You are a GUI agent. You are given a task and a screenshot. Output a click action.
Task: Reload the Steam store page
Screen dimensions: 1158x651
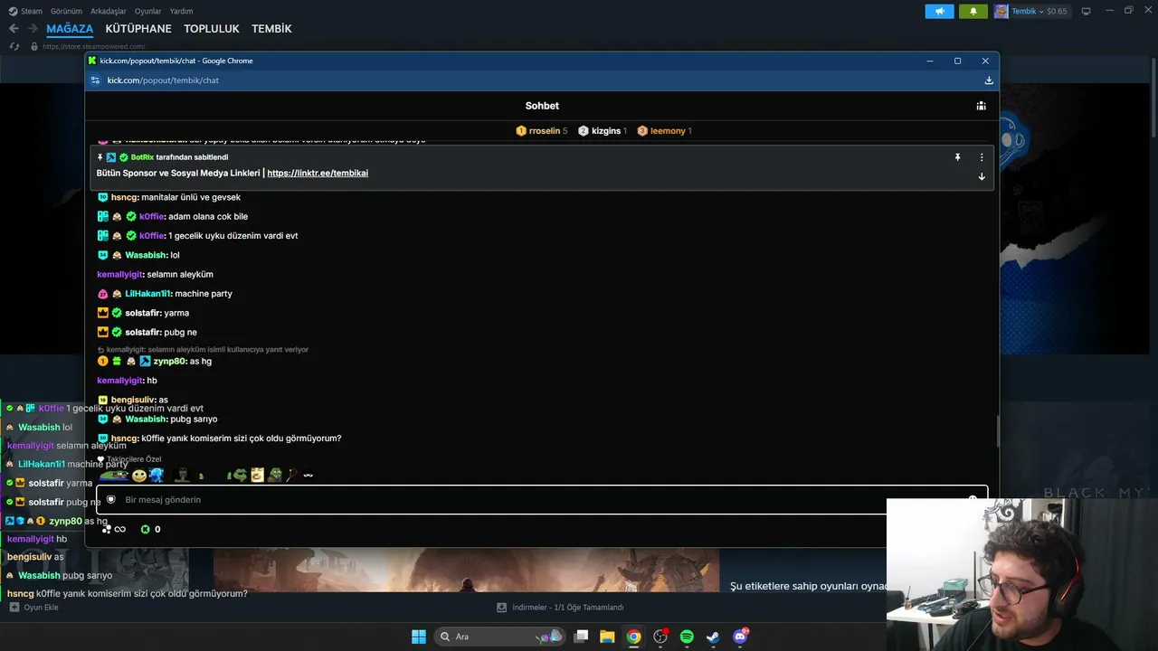click(14, 46)
